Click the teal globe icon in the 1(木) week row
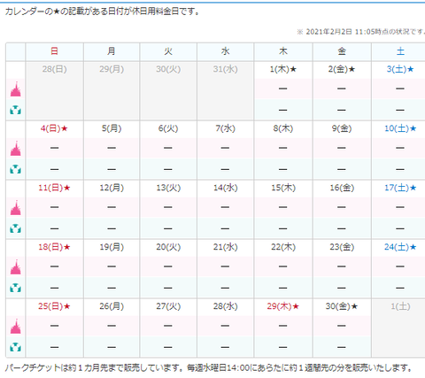 [16, 111]
